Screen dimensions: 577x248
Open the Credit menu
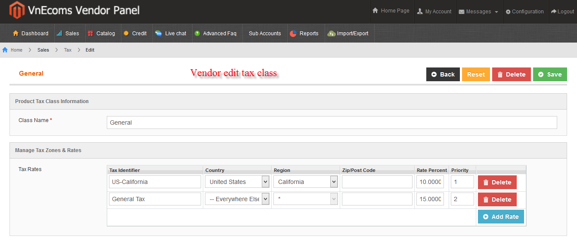coord(135,33)
